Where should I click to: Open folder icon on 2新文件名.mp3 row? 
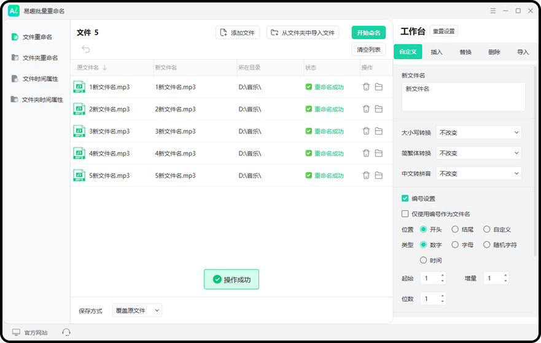[379, 109]
